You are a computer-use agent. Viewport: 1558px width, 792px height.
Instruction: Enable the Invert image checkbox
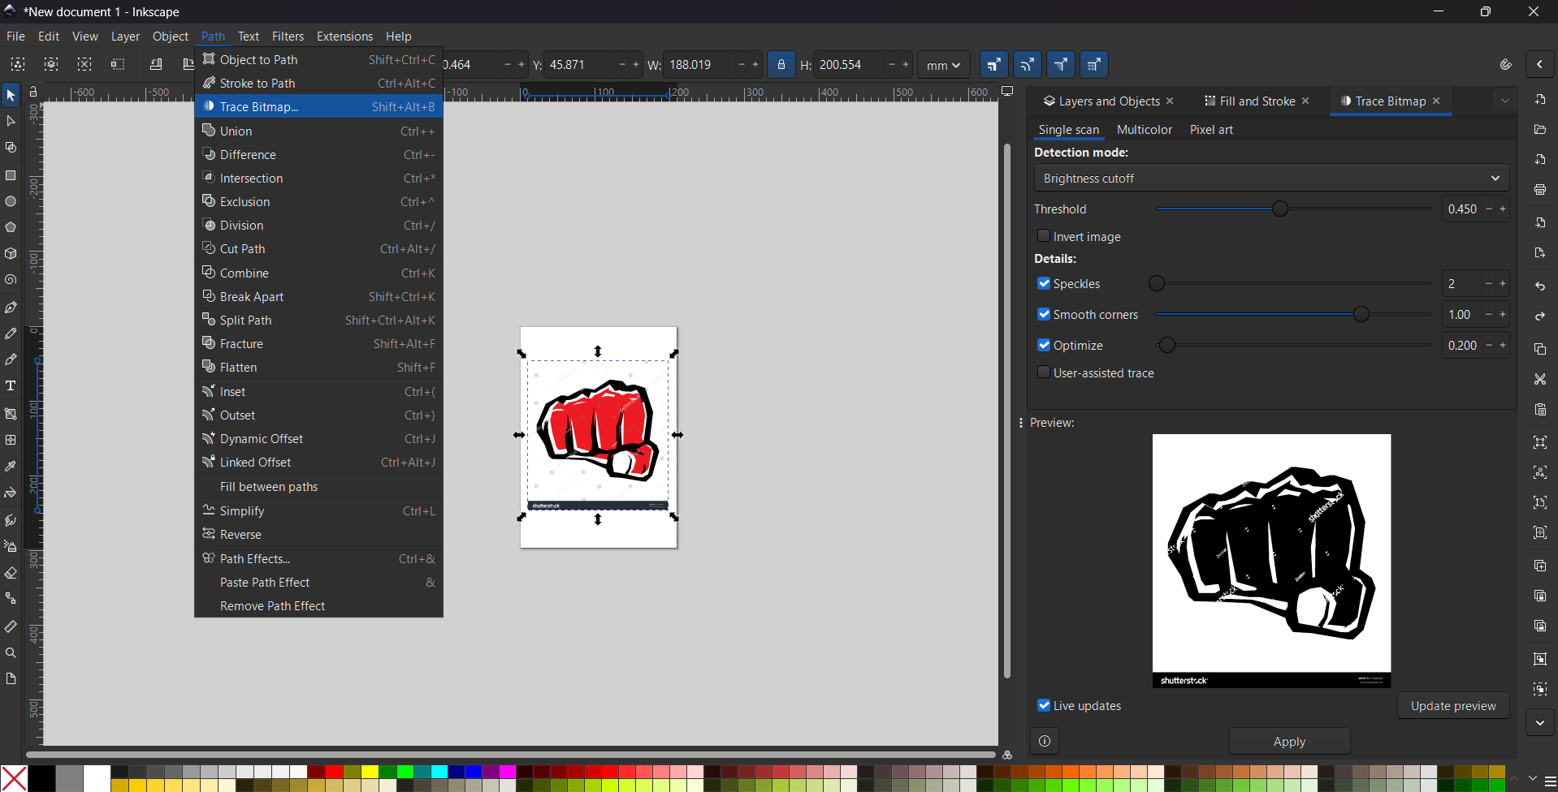coord(1044,236)
